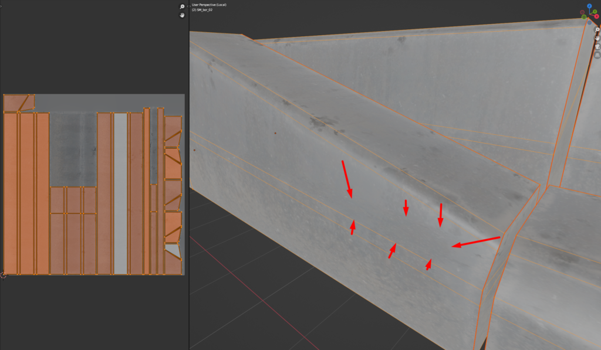Viewport: 601px width, 350px height.
Task: Click the 3D viewport pan hand icon
Action: 597,38
